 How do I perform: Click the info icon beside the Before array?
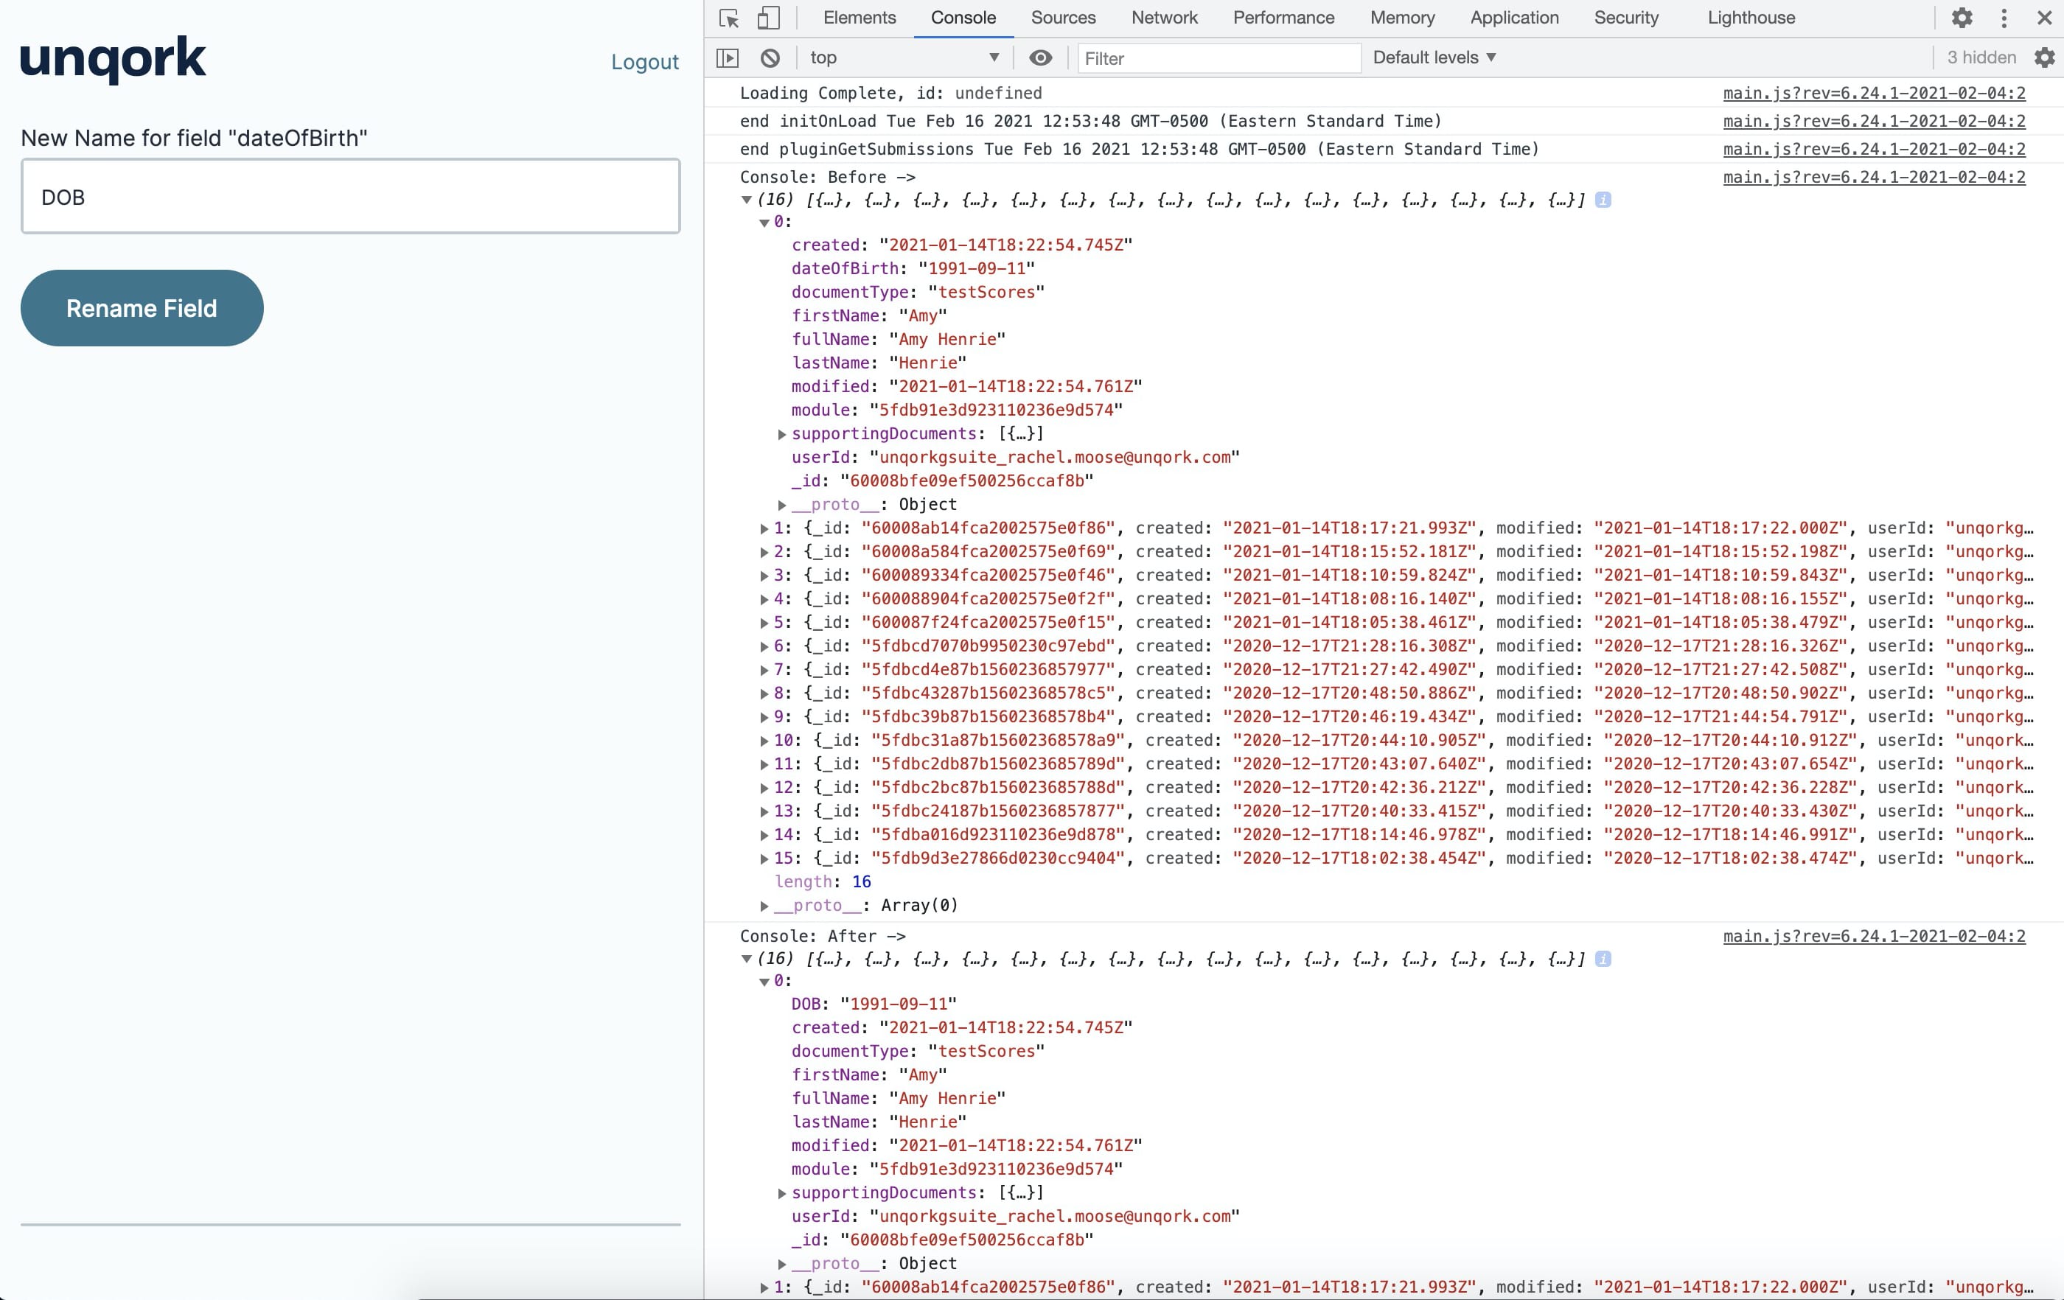pos(1602,200)
